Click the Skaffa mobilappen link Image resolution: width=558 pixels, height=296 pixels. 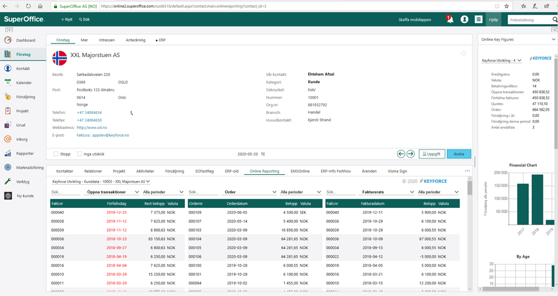click(414, 20)
